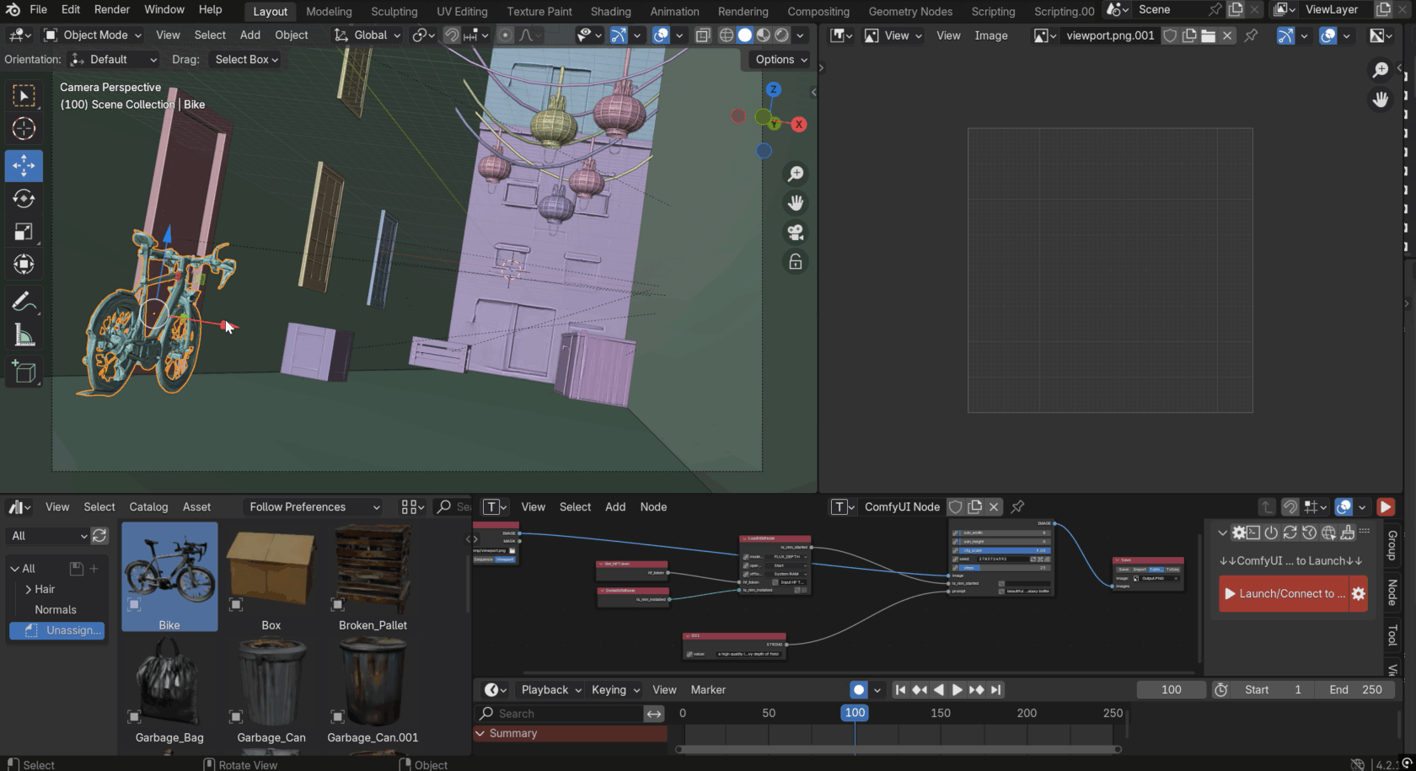1416x771 pixels.
Task: Select the Annotate tool
Action: click(x=24, y=301)
